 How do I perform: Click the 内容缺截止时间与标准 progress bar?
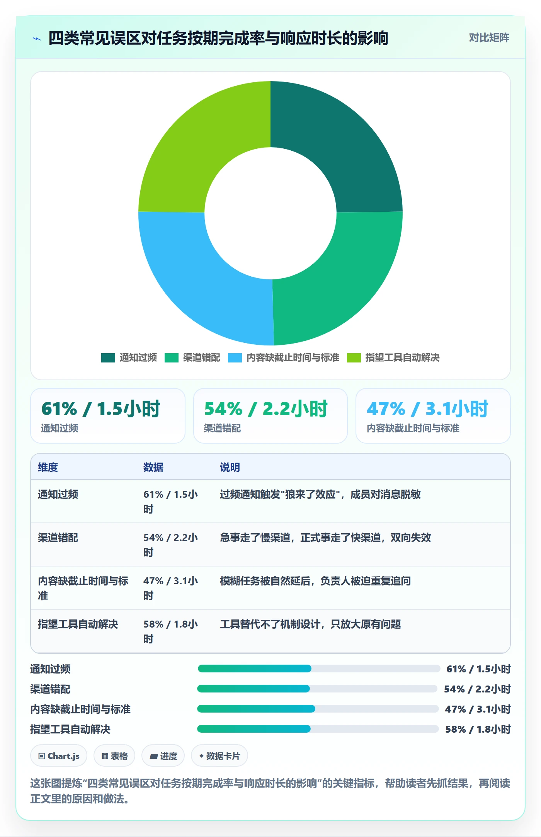tap(318, 709)
